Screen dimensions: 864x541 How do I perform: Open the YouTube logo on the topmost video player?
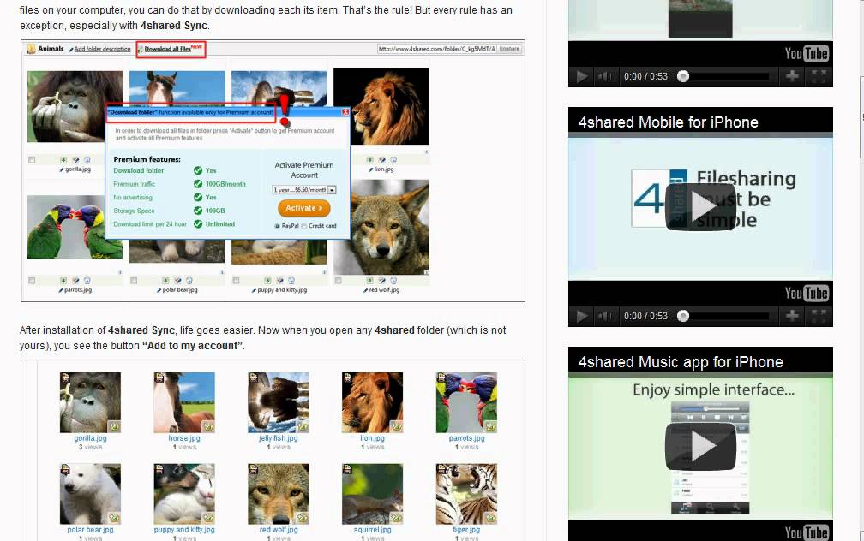coord(807,53)
